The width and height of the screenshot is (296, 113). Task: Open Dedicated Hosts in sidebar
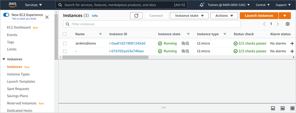click(x=20, y=111)
